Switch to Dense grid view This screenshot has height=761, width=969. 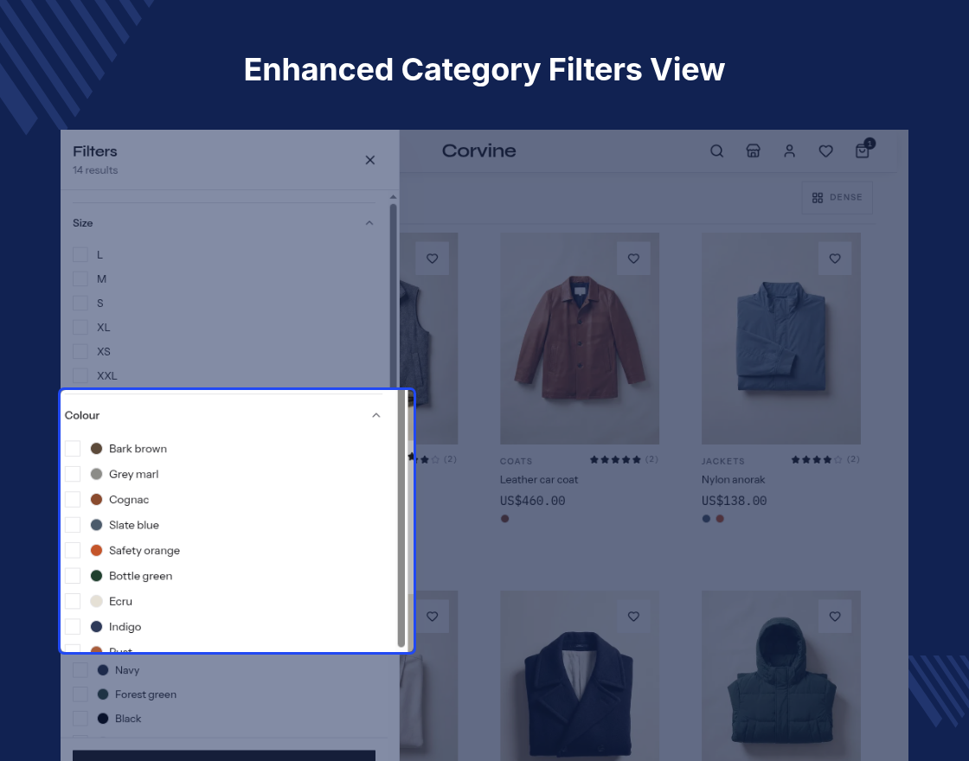(x=837, y=198)
